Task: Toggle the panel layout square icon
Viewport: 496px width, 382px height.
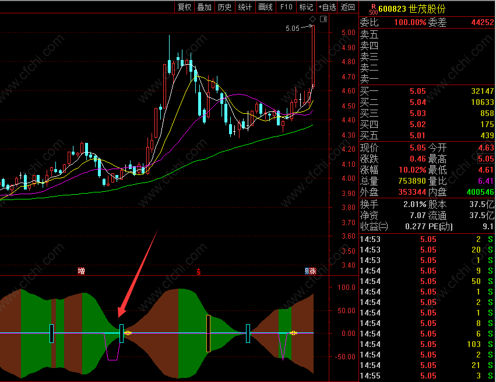Action: pos(323,19)
